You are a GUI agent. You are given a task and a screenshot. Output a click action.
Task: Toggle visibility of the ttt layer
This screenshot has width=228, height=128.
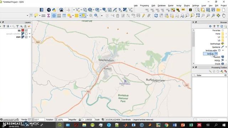(26, 30)
